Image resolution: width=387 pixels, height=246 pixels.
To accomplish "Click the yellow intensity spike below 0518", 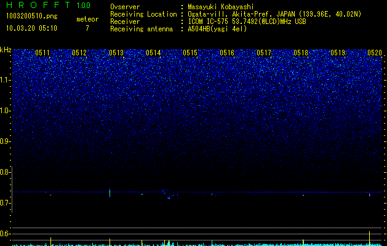I will (x=303, y=242).
